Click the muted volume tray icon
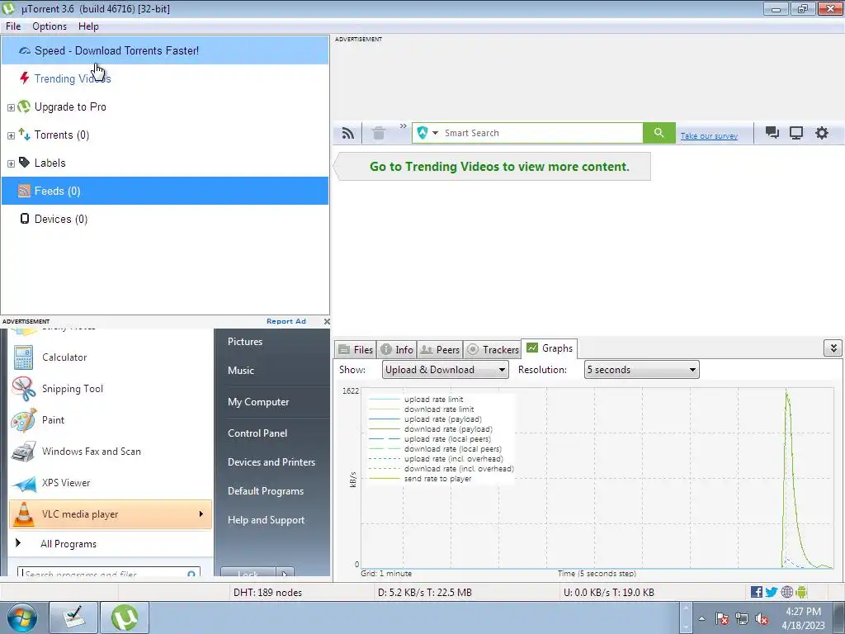 (762, 618)
